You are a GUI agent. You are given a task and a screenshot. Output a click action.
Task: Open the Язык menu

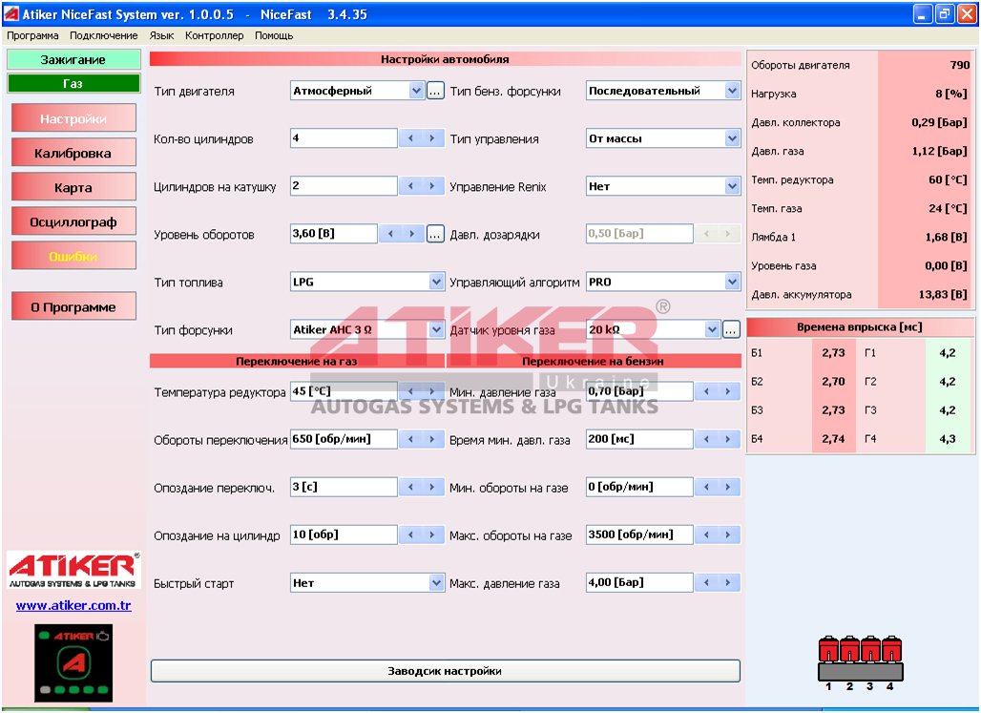pos(161,35)
